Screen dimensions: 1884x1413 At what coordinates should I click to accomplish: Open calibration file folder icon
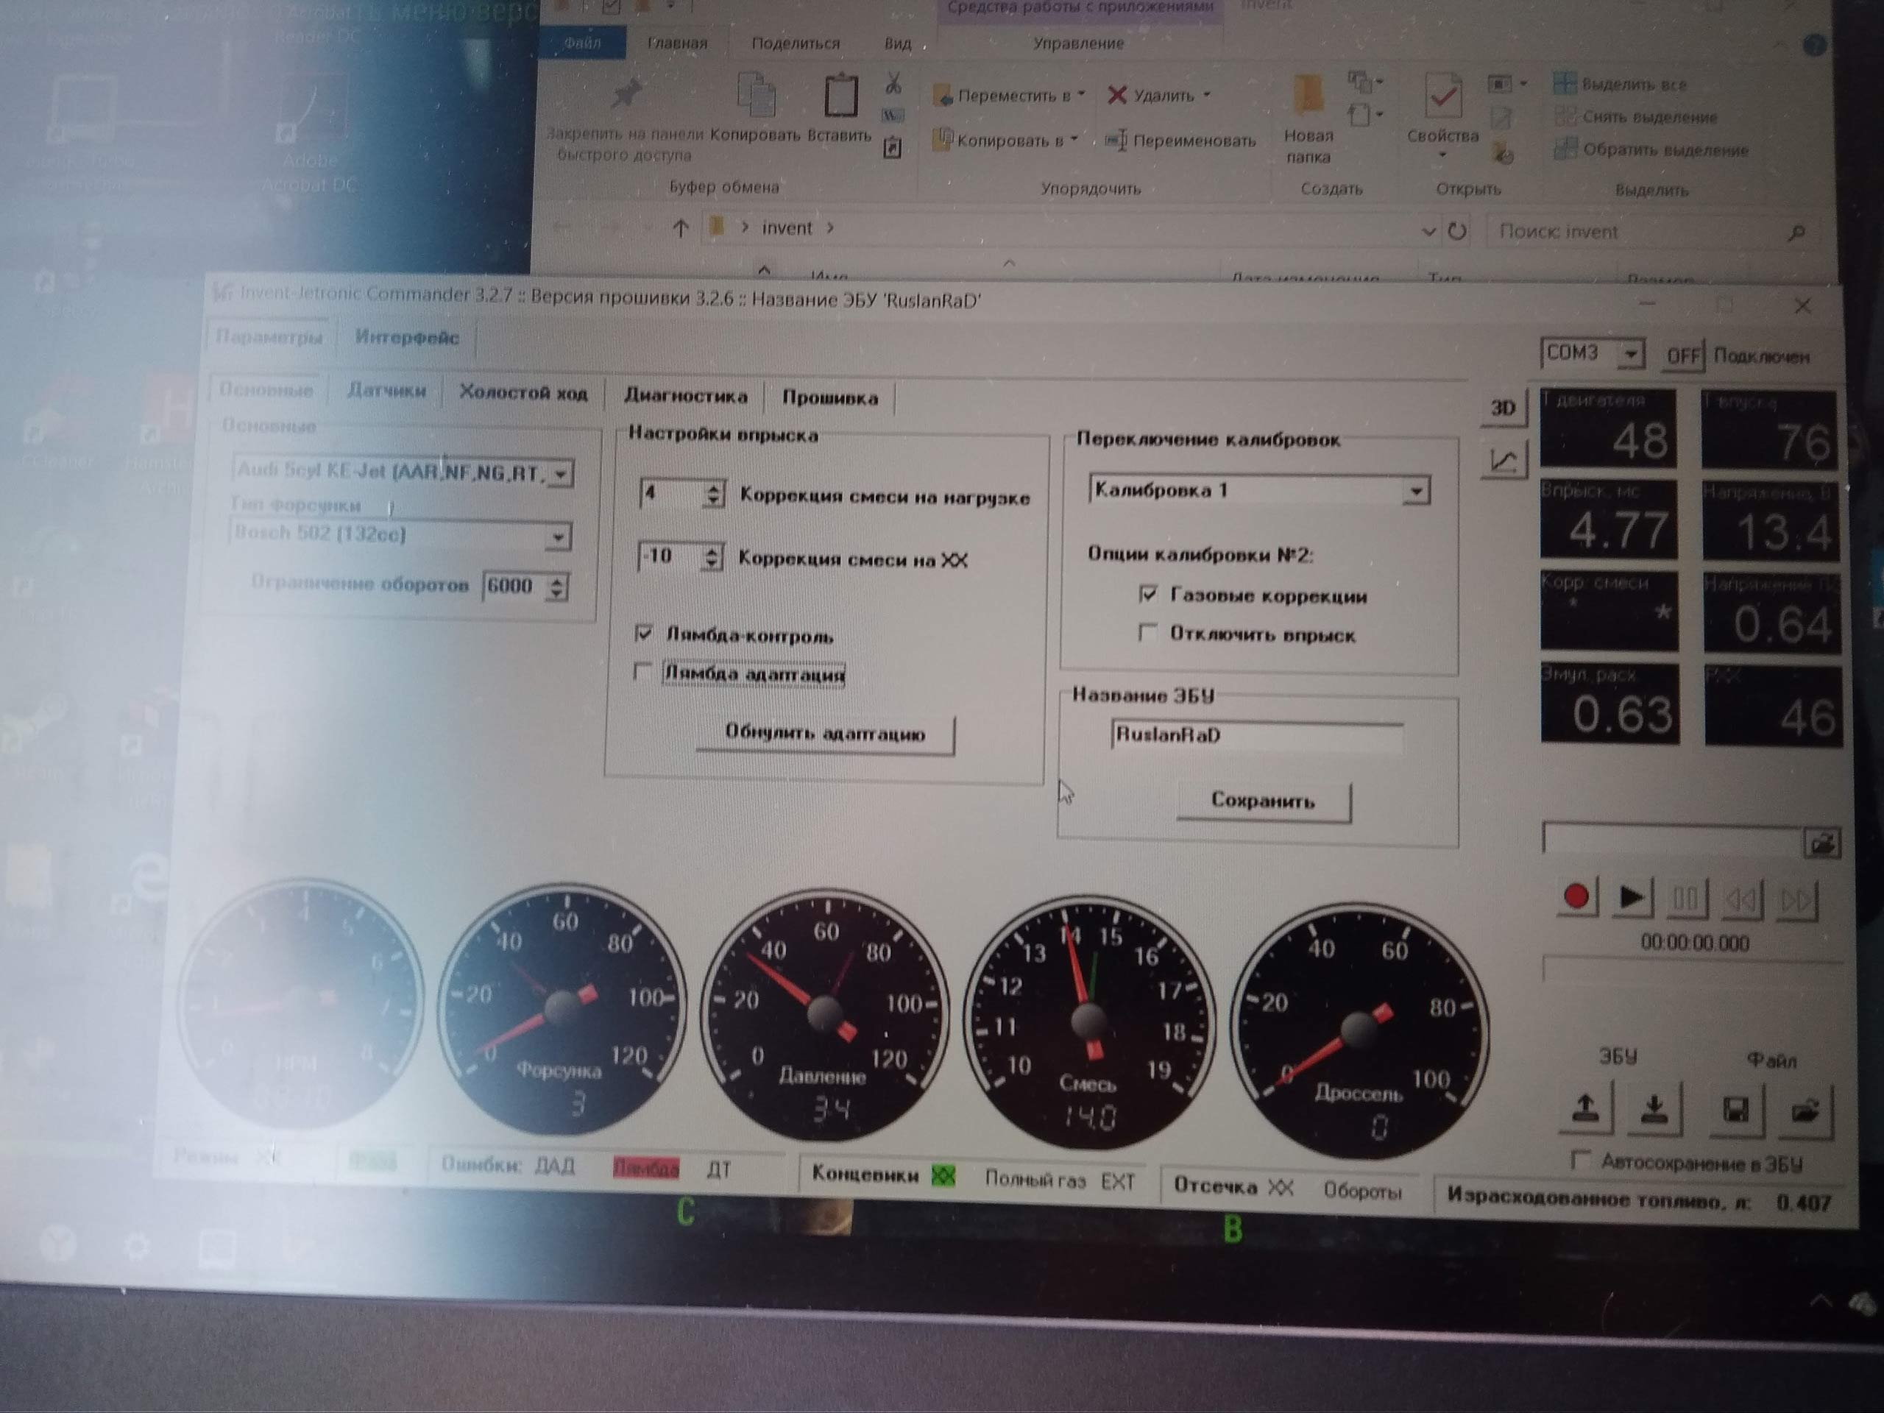click(1804, 1112)
